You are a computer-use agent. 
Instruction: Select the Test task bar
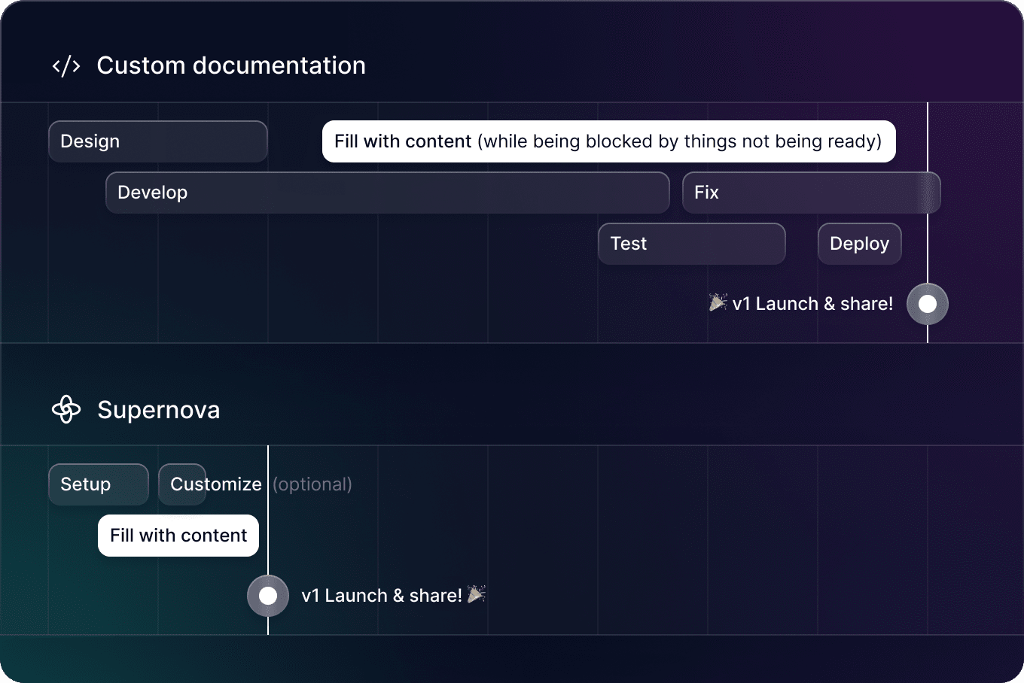691,243
